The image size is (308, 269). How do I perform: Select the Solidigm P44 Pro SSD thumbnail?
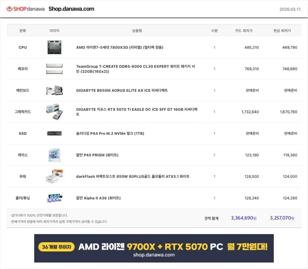point(54,133)
